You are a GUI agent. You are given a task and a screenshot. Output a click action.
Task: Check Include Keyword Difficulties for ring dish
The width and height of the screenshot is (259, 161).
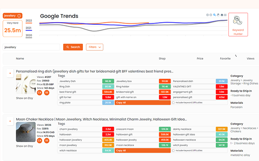click(x=173, y=103)
